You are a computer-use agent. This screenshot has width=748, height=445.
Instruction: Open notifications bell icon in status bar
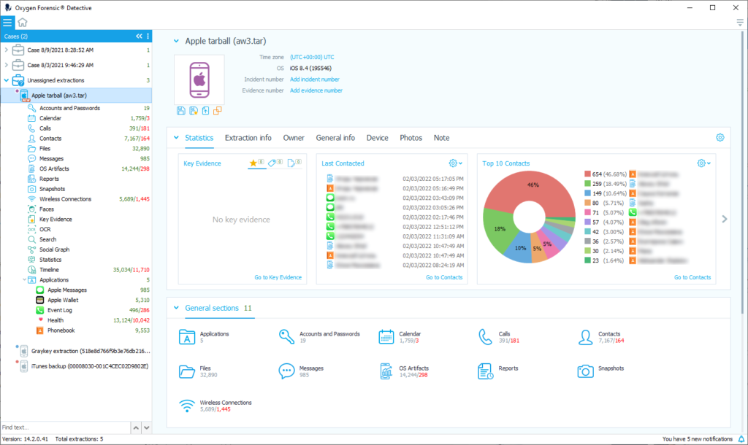coord(741,439)
